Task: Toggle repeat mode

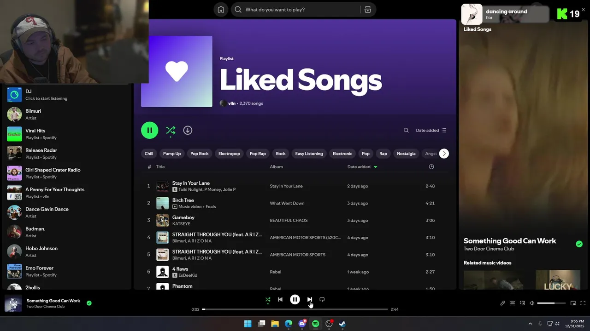Action: point(322,299)
